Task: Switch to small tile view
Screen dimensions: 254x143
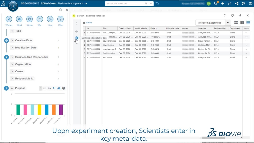Action: (242, 23)
